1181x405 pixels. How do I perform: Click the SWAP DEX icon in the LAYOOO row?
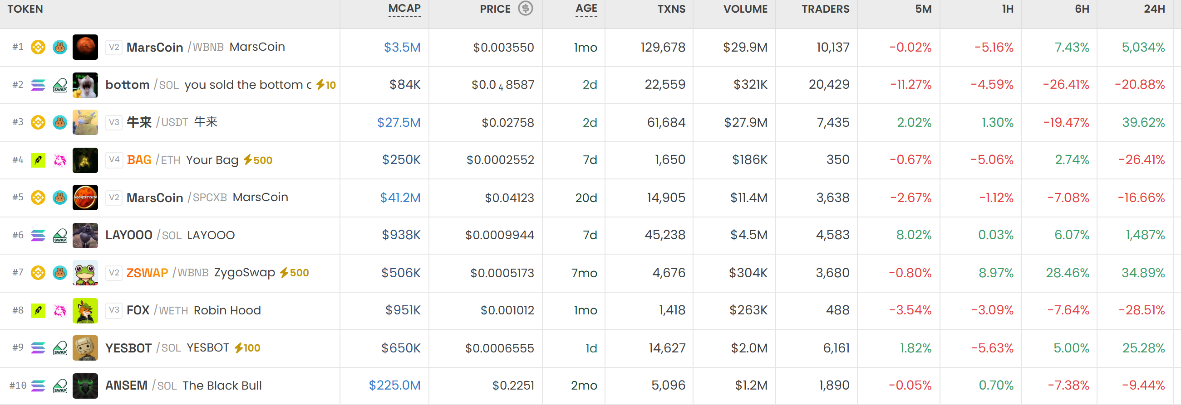60,235
